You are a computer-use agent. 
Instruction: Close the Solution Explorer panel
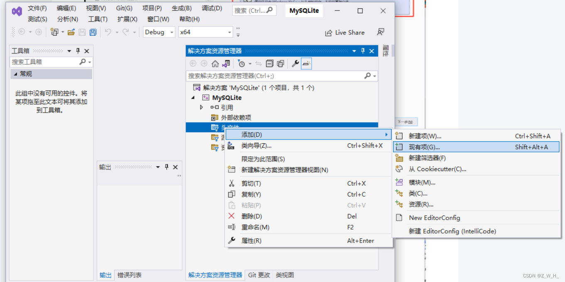(372, 51)
